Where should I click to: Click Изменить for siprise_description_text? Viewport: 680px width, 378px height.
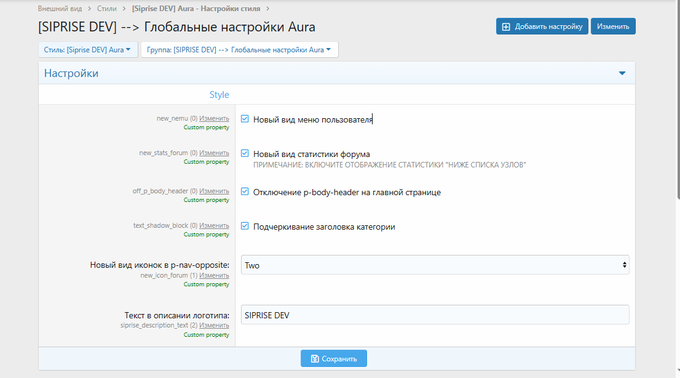click(214, 326)
